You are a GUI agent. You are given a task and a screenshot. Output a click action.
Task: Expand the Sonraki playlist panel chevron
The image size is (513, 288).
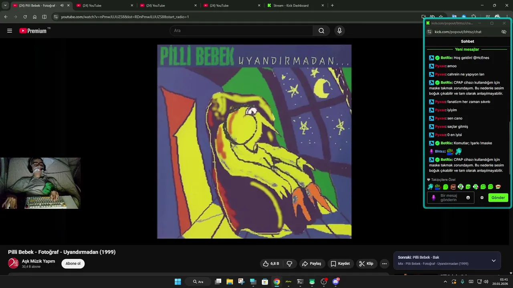pyautogui.click(x=493, y=260)
